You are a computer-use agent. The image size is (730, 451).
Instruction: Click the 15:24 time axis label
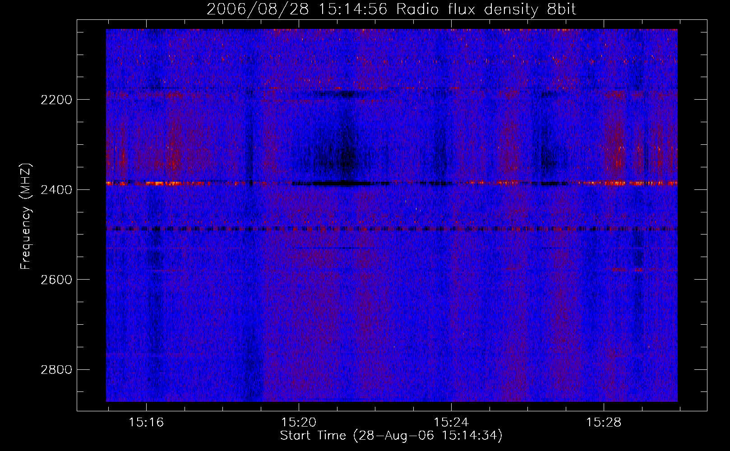pos(451,423)
